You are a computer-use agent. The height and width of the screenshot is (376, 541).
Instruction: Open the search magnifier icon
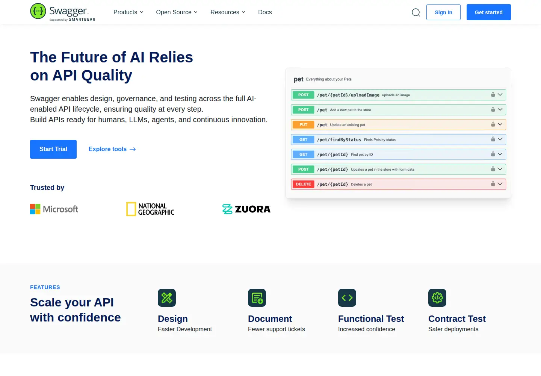pos(416,12)
